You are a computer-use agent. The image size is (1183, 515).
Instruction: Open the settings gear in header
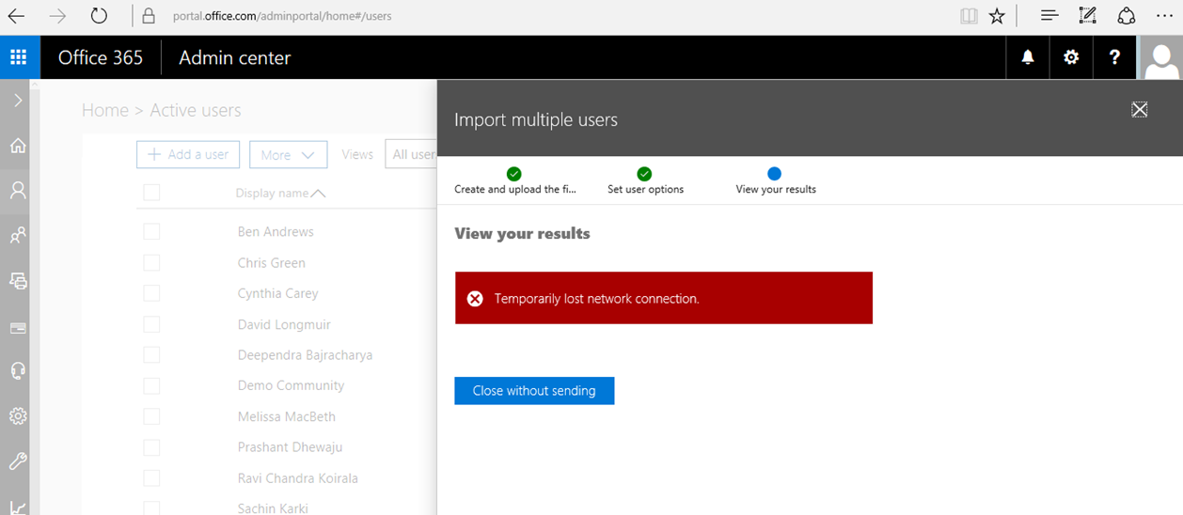(x=1071, y=57)
